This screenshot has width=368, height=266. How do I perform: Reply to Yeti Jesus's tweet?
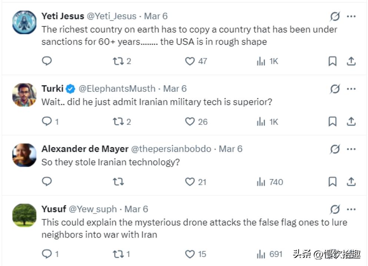(x=47, y=61)
